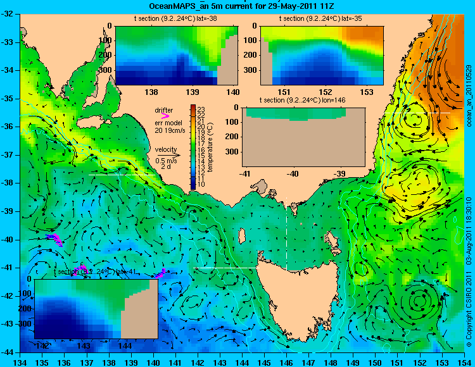Click the white section line at latitude -35

click(417, 113)
